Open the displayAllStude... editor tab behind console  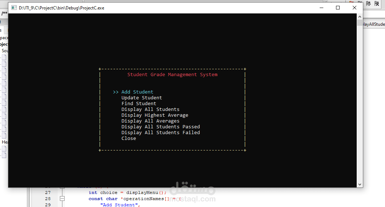pyautogui.click(x=374, y=24)
